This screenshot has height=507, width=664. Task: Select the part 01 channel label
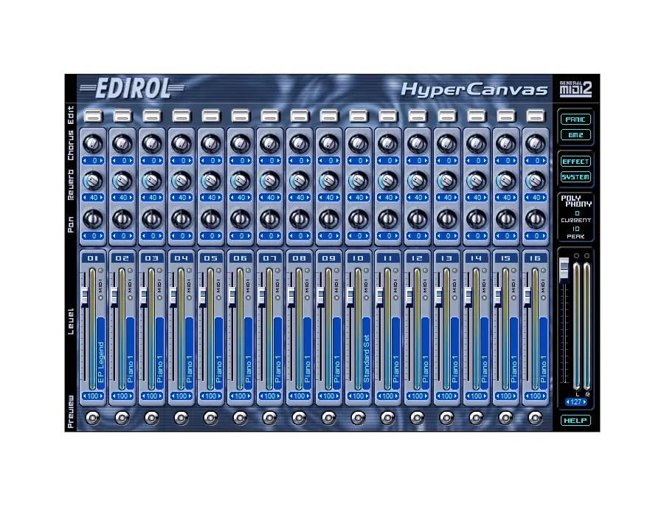tap(93, 258)
